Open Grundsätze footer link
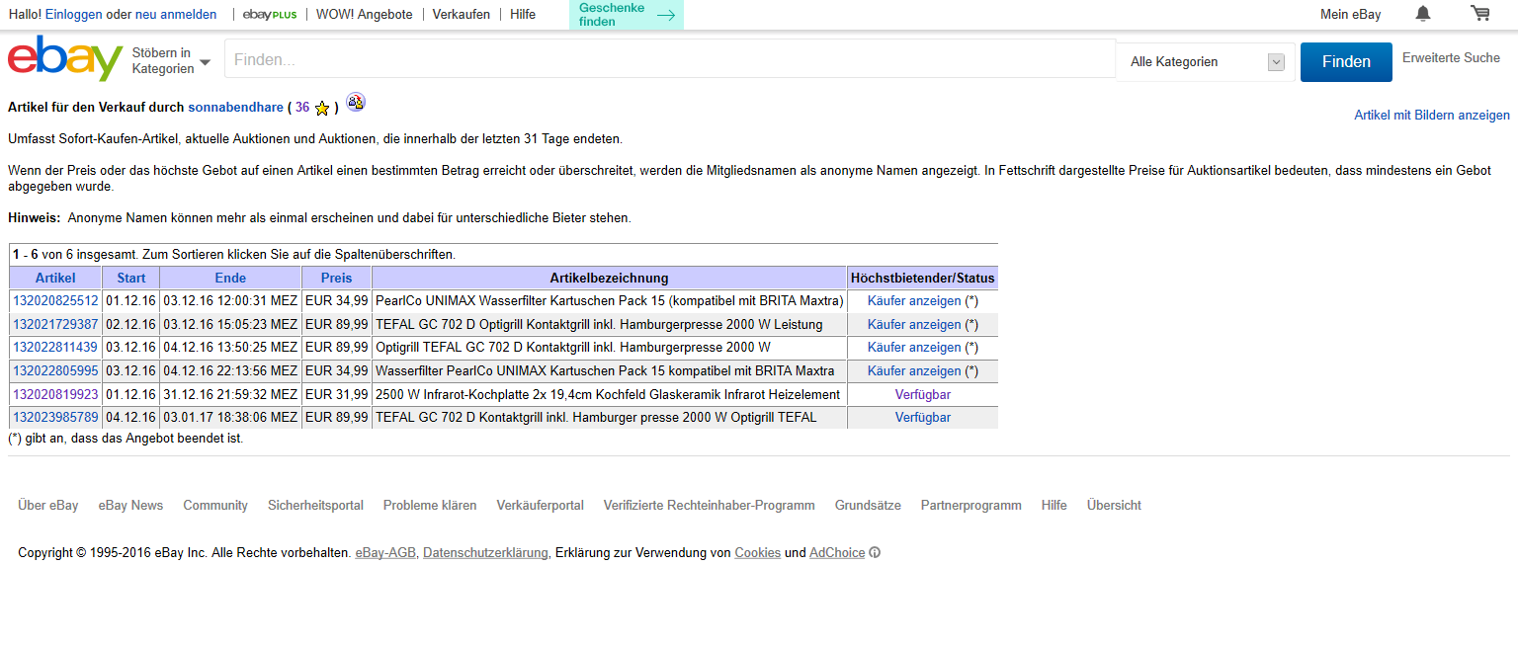 point(868,505)
